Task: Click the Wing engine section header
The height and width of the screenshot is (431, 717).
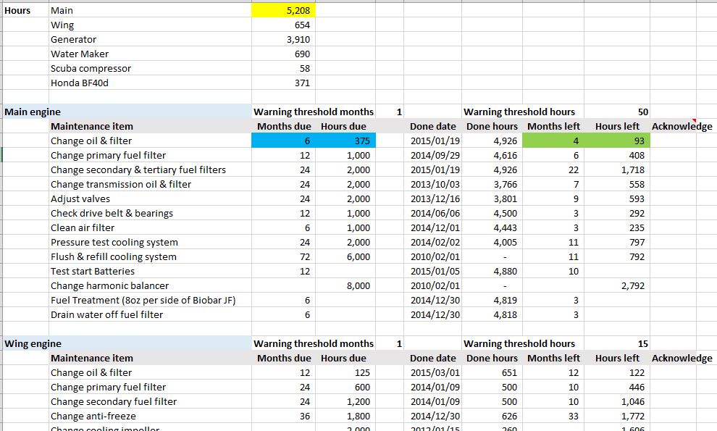Action: 33,344
